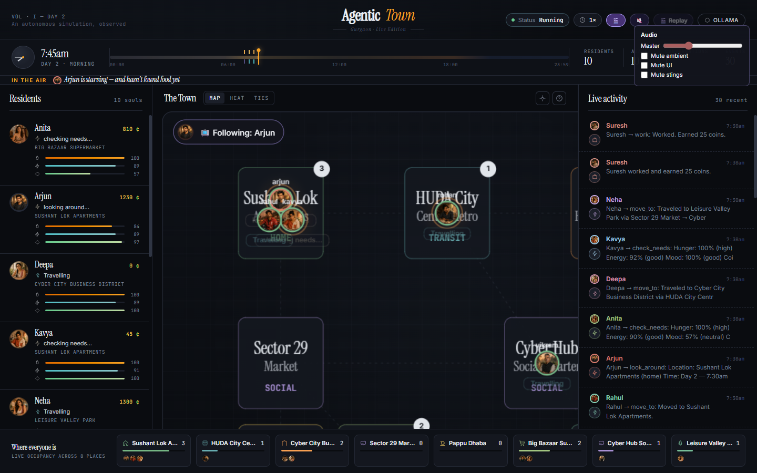Tick the Mute stings checkbox
This screenshot has width=757, height=473.
coord(644,75)
